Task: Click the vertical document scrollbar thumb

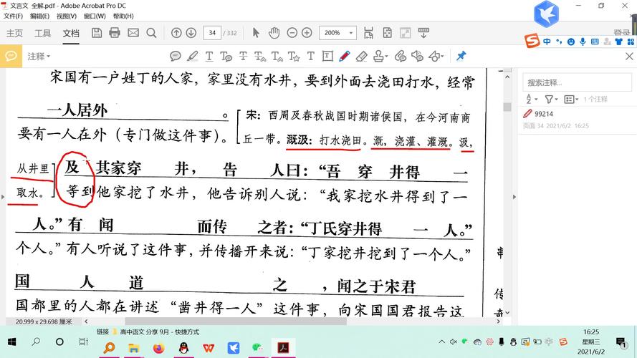Action: [507, 107]
